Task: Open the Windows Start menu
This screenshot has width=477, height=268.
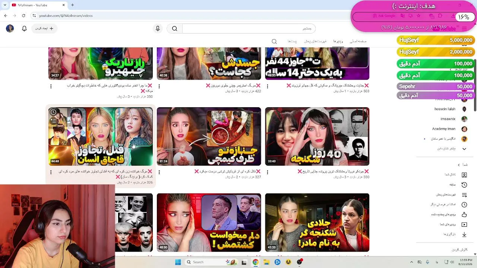Action: point(178,262)
